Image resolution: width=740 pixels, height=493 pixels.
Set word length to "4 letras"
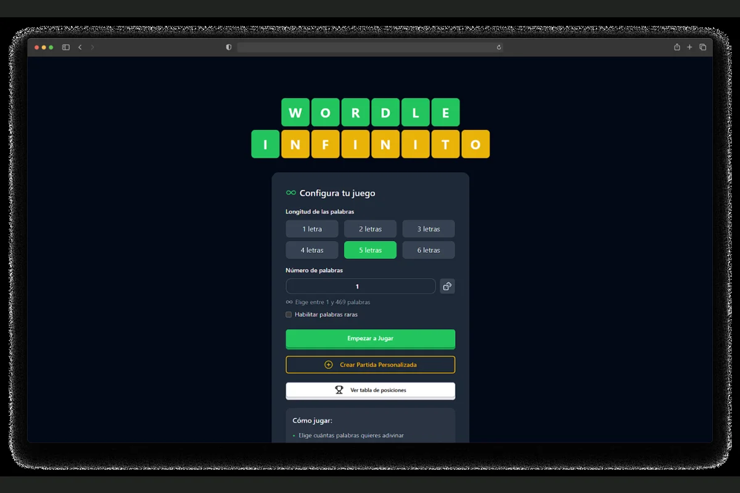pos(312,250)
